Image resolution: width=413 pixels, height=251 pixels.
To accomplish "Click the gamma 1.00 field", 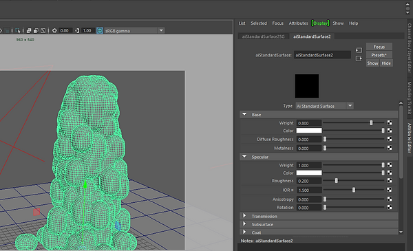I will pos(88,30).
